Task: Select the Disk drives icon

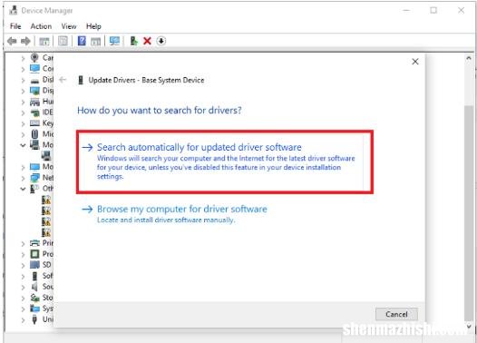Action: pyautogui.click(x=34, y=81)
